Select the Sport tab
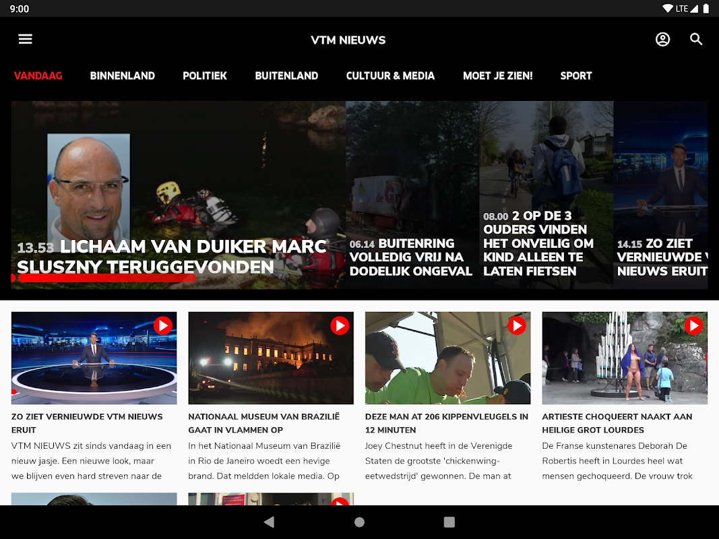719x539 pixels. 576,76
